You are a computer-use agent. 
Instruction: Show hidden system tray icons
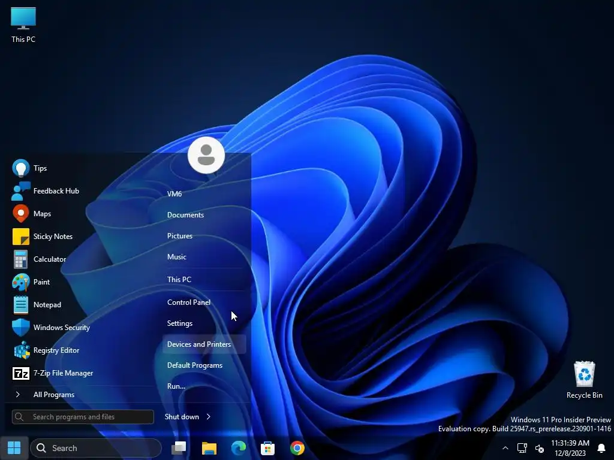[x=505, y=448]
